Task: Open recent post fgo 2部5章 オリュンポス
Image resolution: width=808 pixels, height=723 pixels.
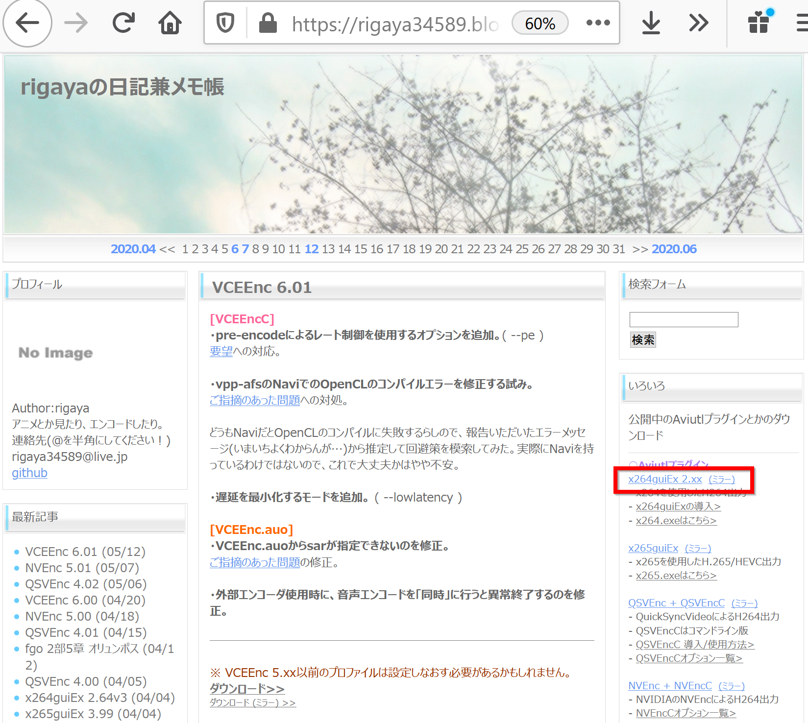Action: coord(99,656)
